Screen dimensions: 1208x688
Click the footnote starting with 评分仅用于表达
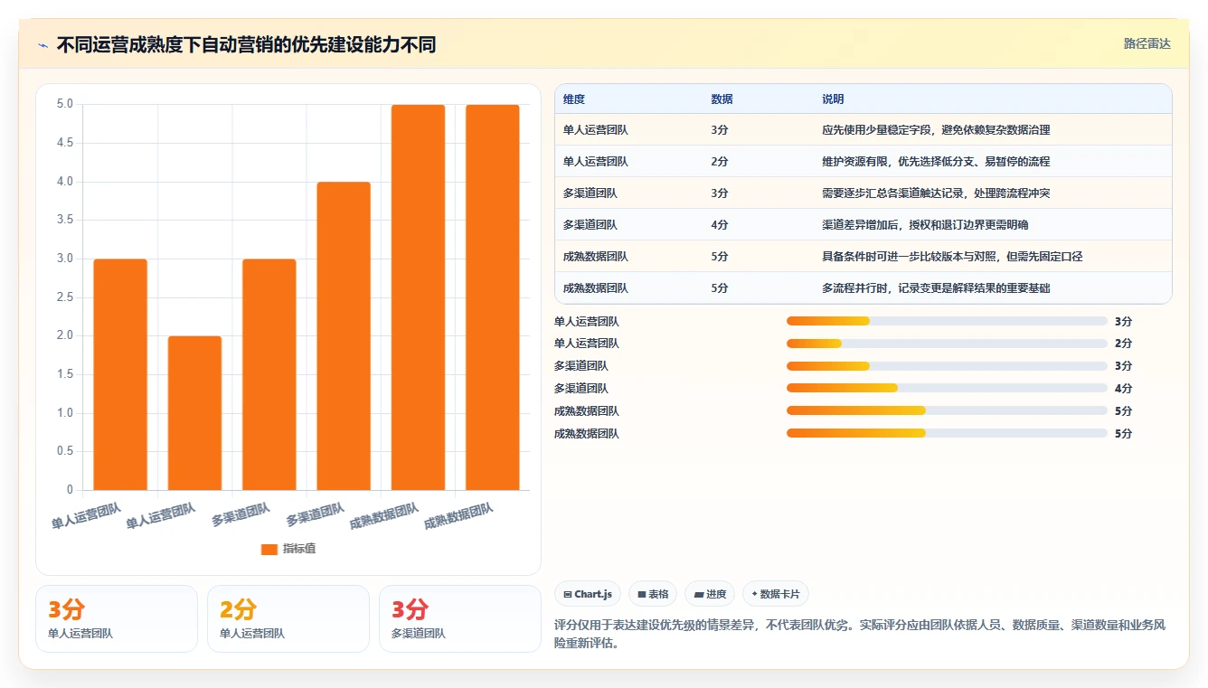tap(860, 635)
